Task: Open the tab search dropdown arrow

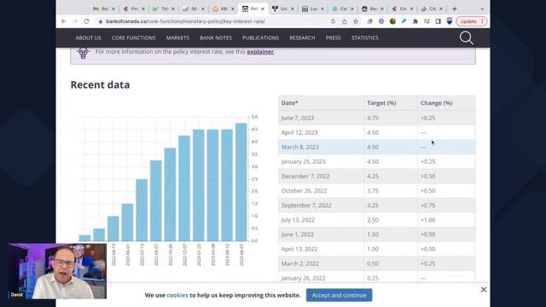Action: [x=482, y=9]
